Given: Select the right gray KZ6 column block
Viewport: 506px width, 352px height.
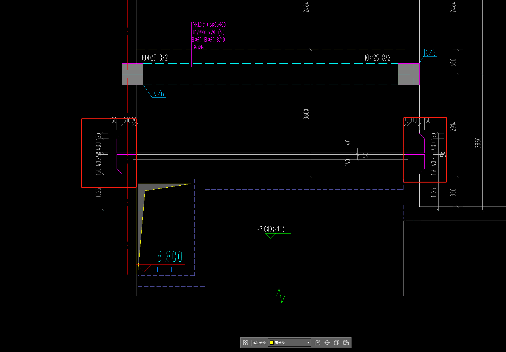Looking at the screenshot, I should 409,74.
